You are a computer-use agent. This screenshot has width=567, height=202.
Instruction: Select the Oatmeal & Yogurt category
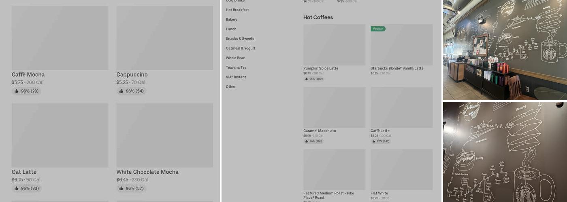pyautogui.click(x=241, y=48)
